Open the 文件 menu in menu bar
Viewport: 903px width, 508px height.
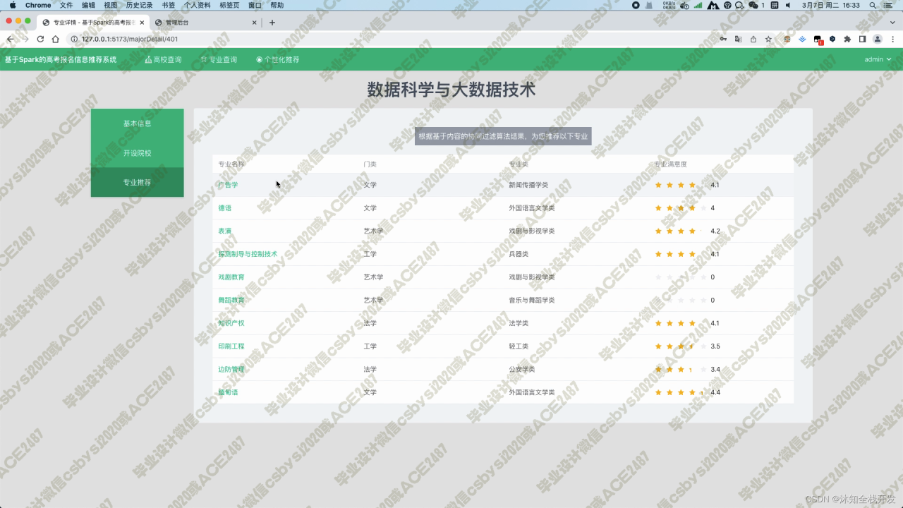point(66,5)
